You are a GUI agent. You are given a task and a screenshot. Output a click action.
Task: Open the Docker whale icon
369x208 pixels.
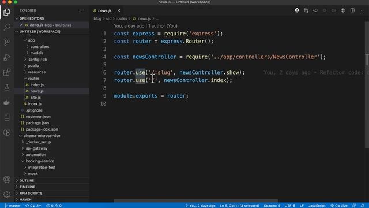point(7,102)
